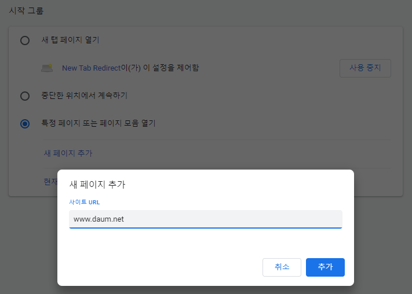The image size is (412, 294).
Task: Click the '취소' button in dialog
Action: coord(282,267)
